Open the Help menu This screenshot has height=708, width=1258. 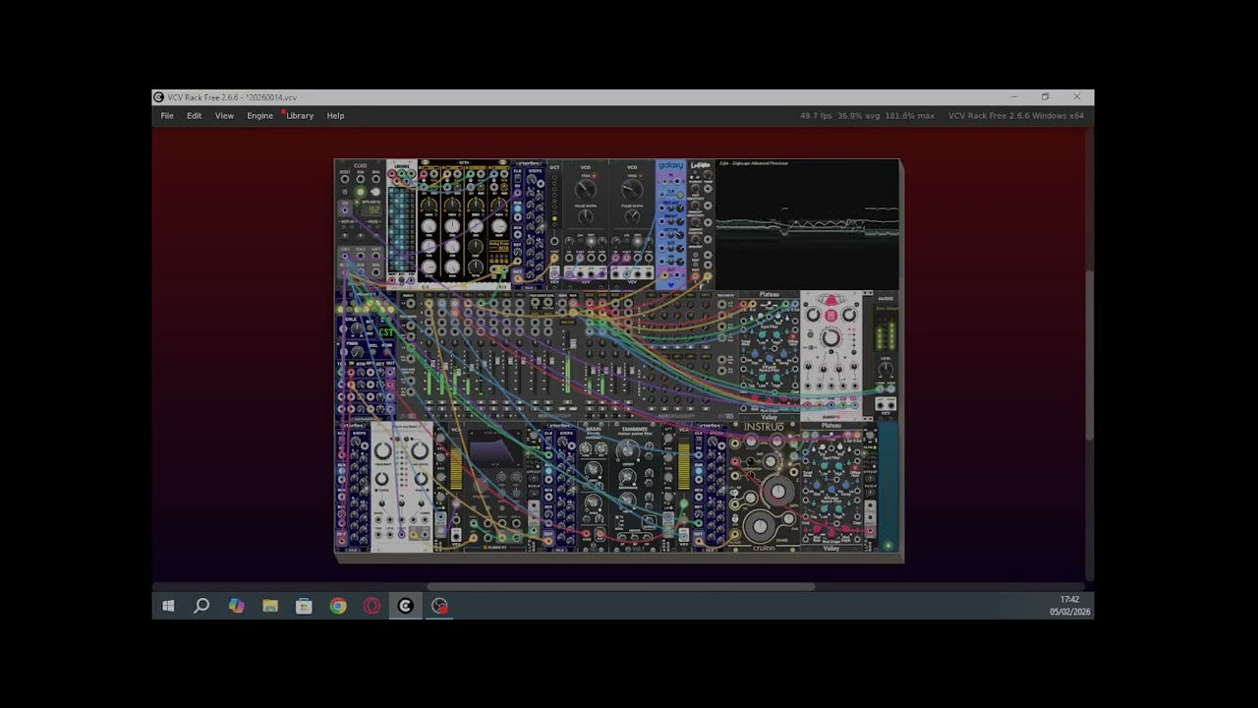click(335, 116)
